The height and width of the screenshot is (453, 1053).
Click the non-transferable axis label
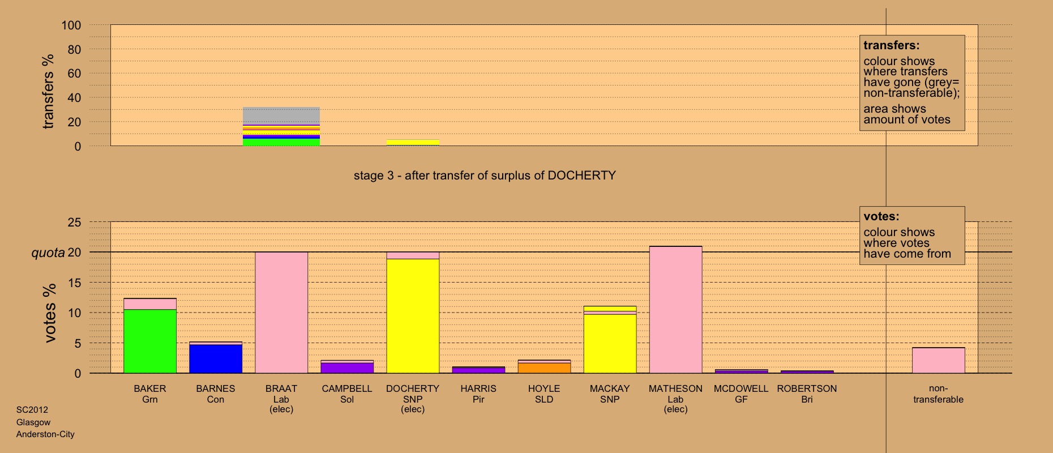(x=938, y=394)
